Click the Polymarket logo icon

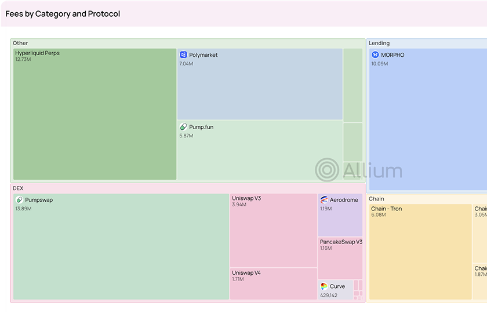tap(183, 54)
